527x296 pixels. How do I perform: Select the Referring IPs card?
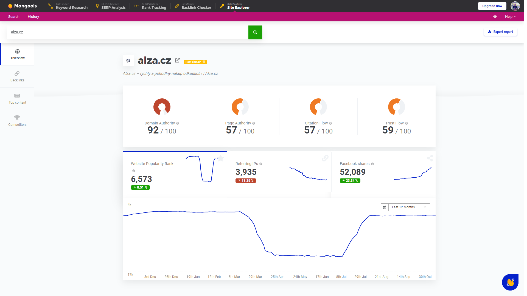click(x=279, y=175)
